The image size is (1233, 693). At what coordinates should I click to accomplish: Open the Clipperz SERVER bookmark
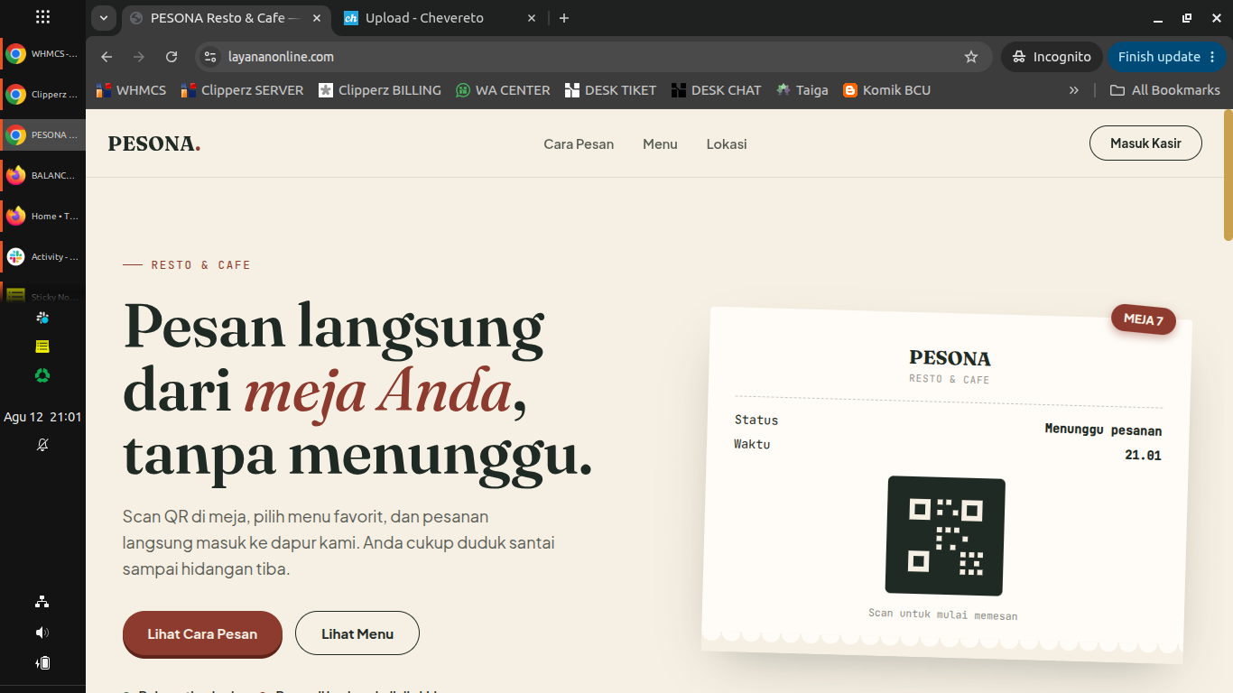pos(242,90)
